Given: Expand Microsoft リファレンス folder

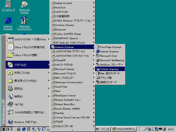Looking at the screenshot, I should (72, 73).
